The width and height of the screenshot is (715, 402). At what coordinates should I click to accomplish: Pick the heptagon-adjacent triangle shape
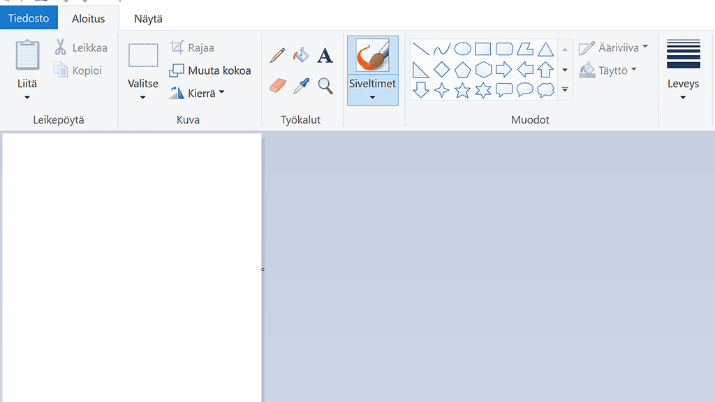tap(545, 49)
